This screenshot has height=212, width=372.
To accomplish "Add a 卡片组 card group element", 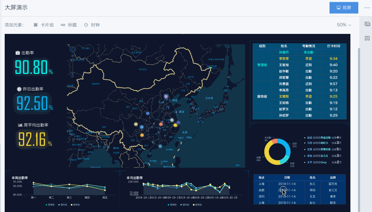I will point(44,25).
